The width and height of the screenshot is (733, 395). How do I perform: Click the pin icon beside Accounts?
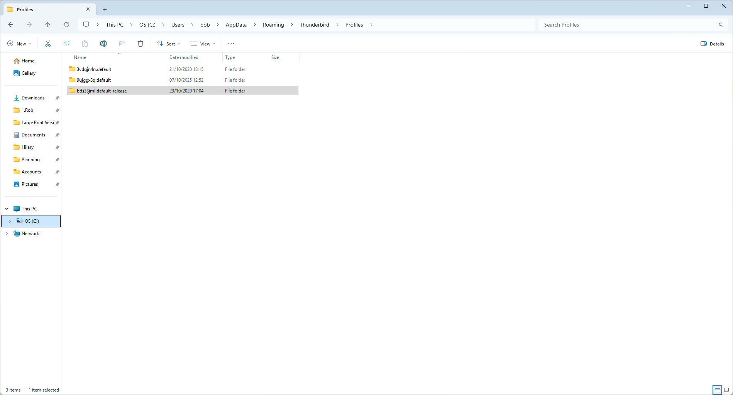(58, 172)
